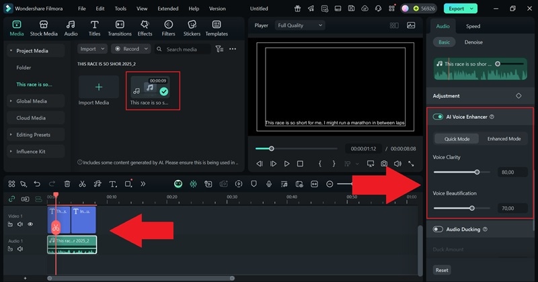Toggle the timeline link icon

pyautogui.click(x=11, y=199)
